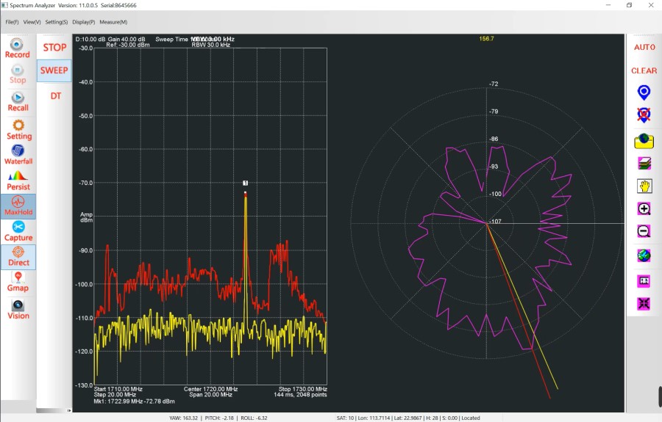Click the Record icon in left sidebar

(x=18, y=48)
